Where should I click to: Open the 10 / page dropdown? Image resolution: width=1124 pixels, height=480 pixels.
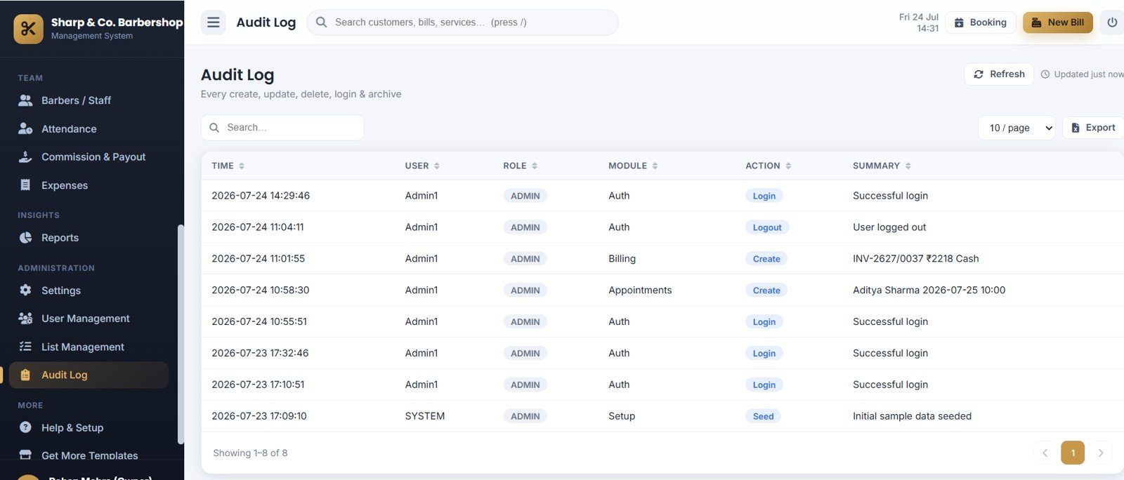[1017, 128]
